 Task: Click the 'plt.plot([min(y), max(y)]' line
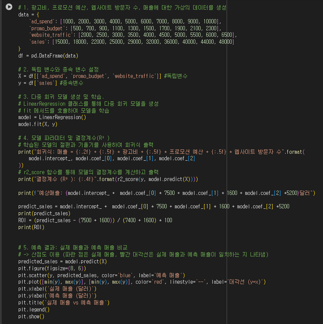[x=142, y=282]
